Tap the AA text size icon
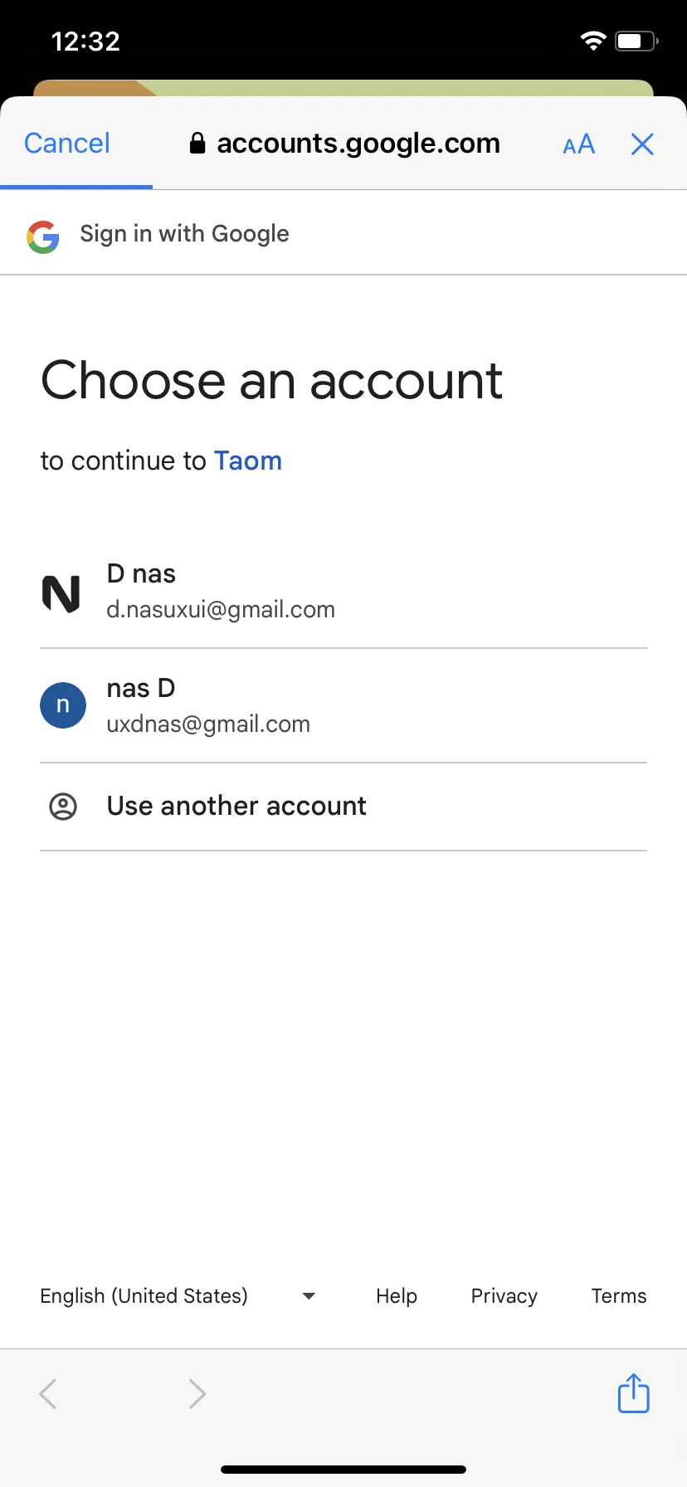687x1487 pixels. pos(578,144)
